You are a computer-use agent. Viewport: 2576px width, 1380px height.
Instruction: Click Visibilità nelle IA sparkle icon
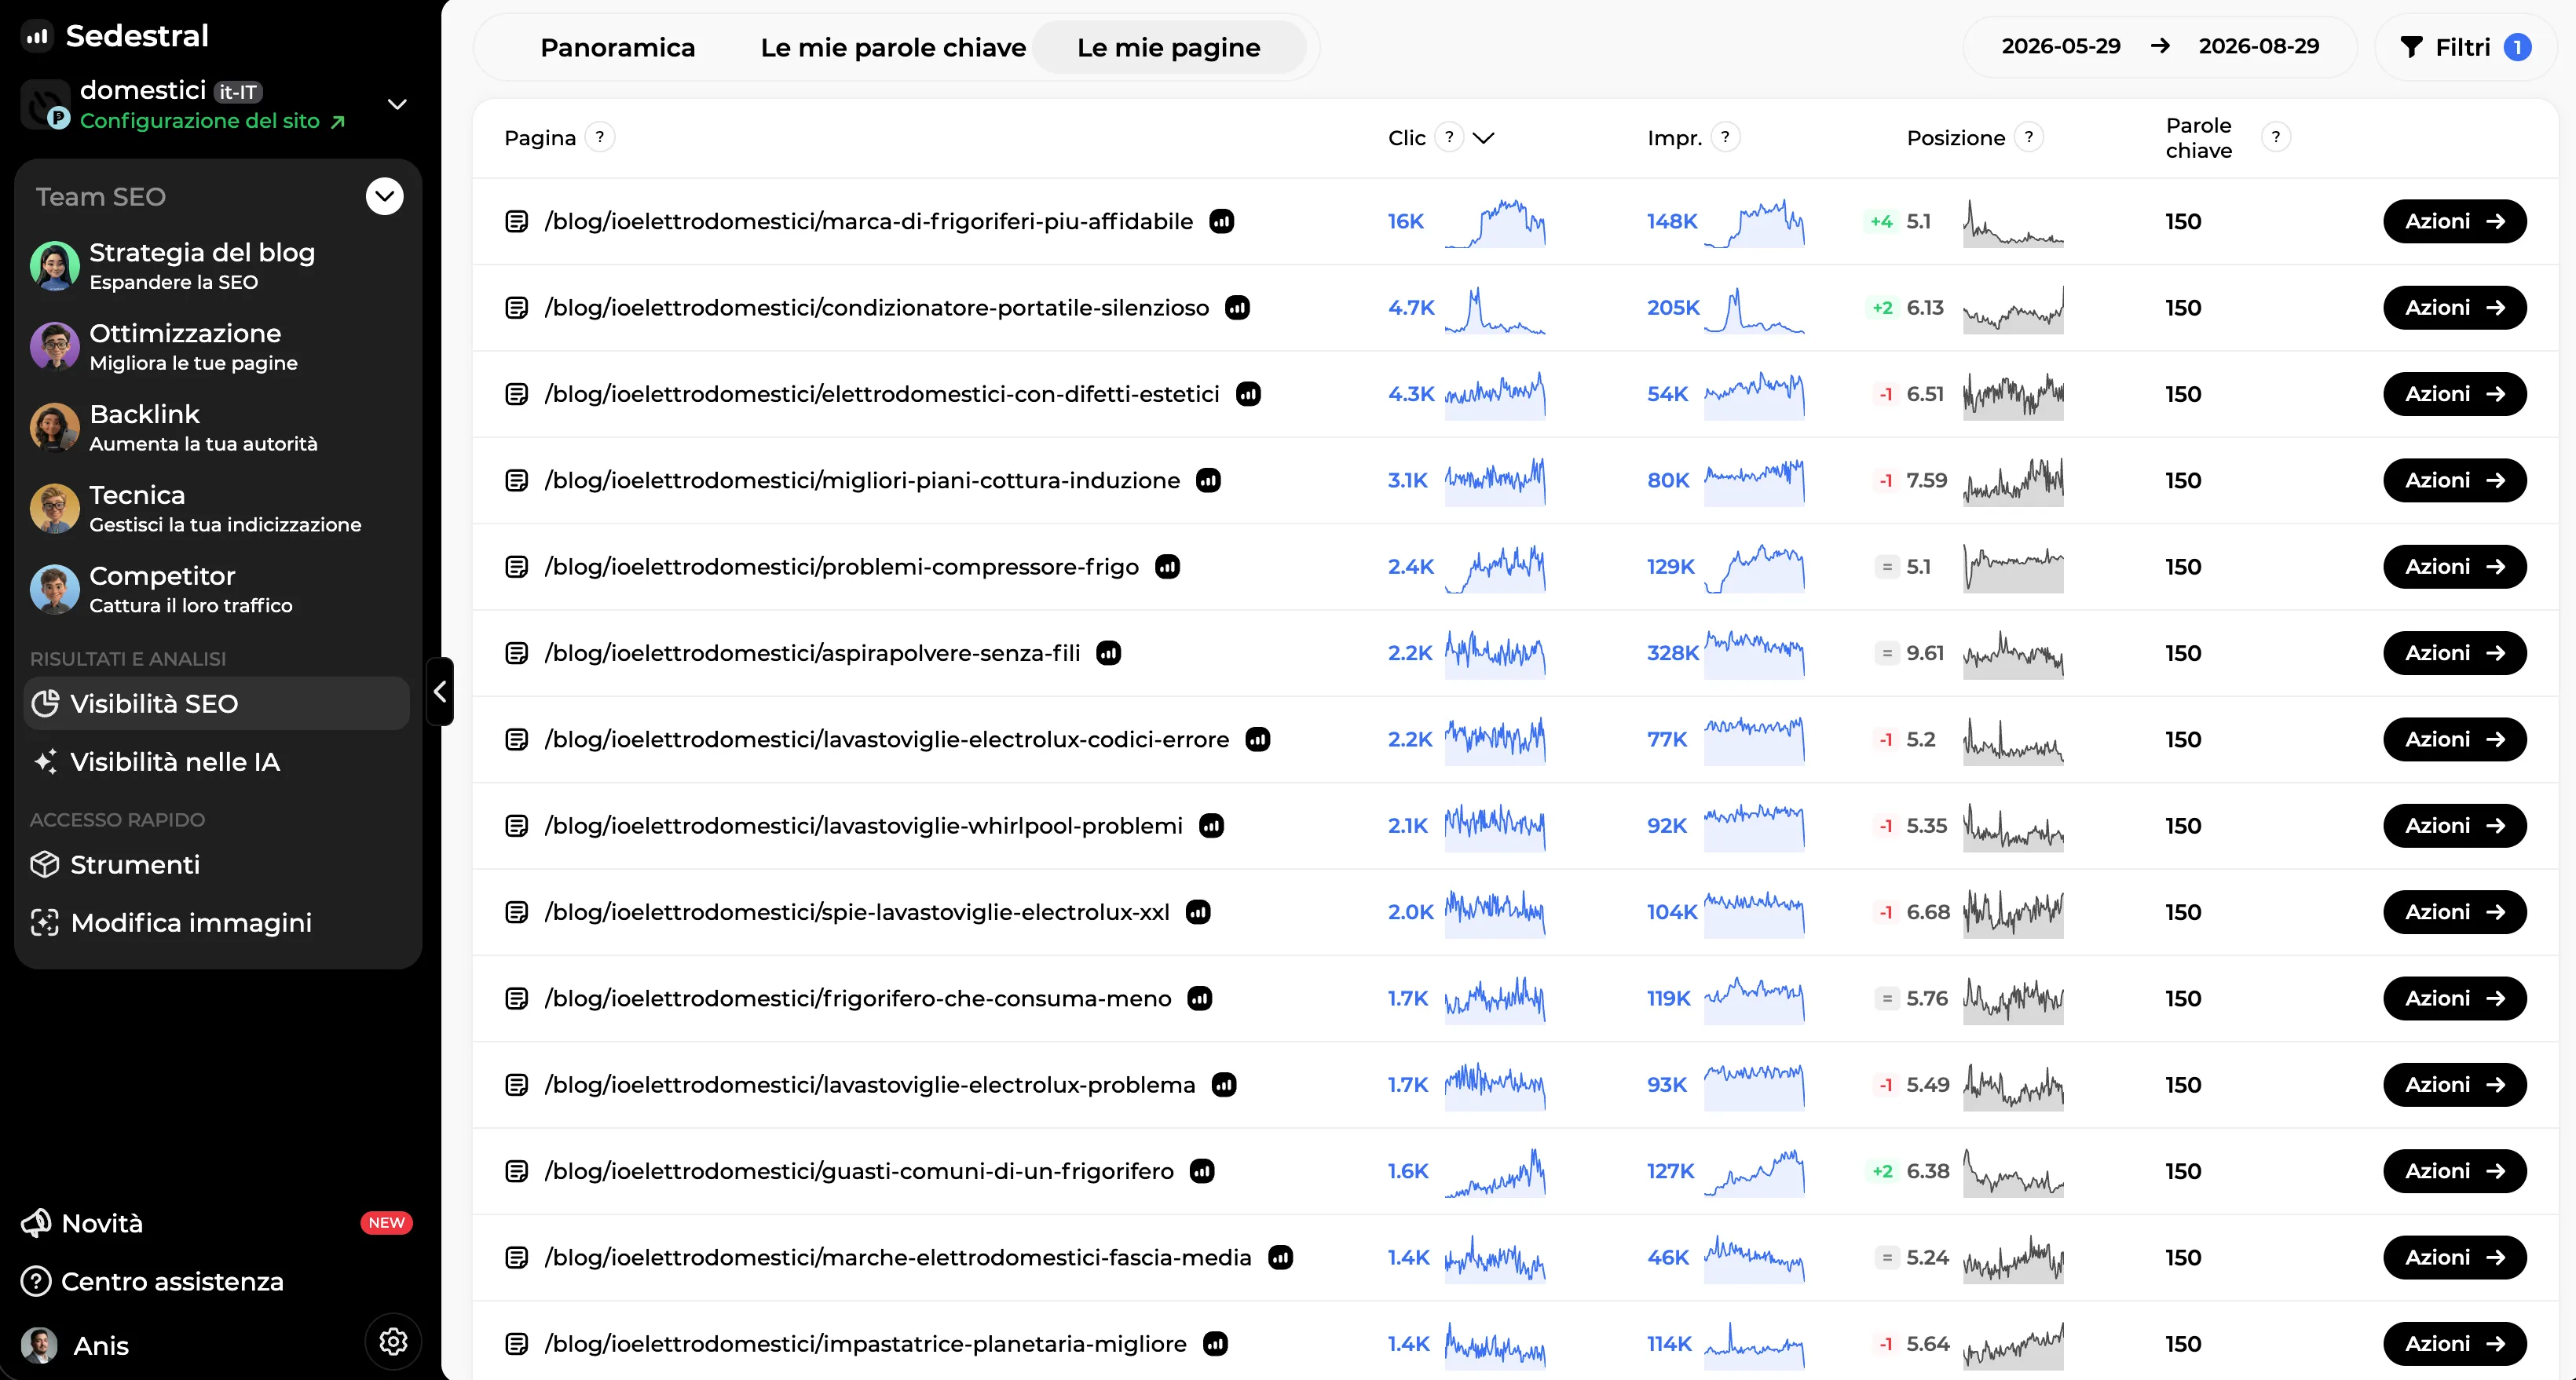point(45,761)
